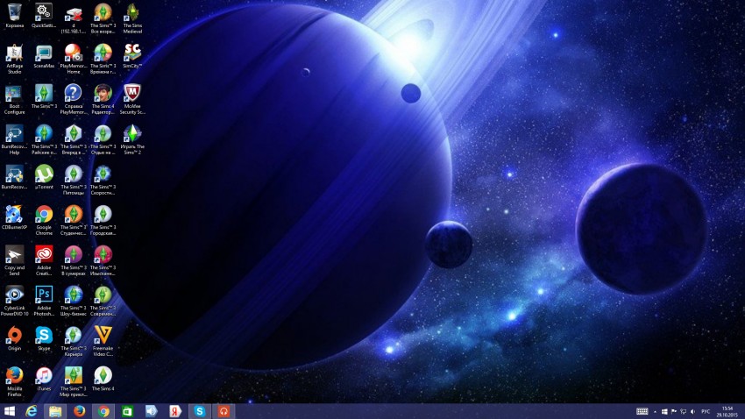Screen dimensions: 745x419
Task: Open the touch keyboard from the taskbar
Action: (642, 410)
